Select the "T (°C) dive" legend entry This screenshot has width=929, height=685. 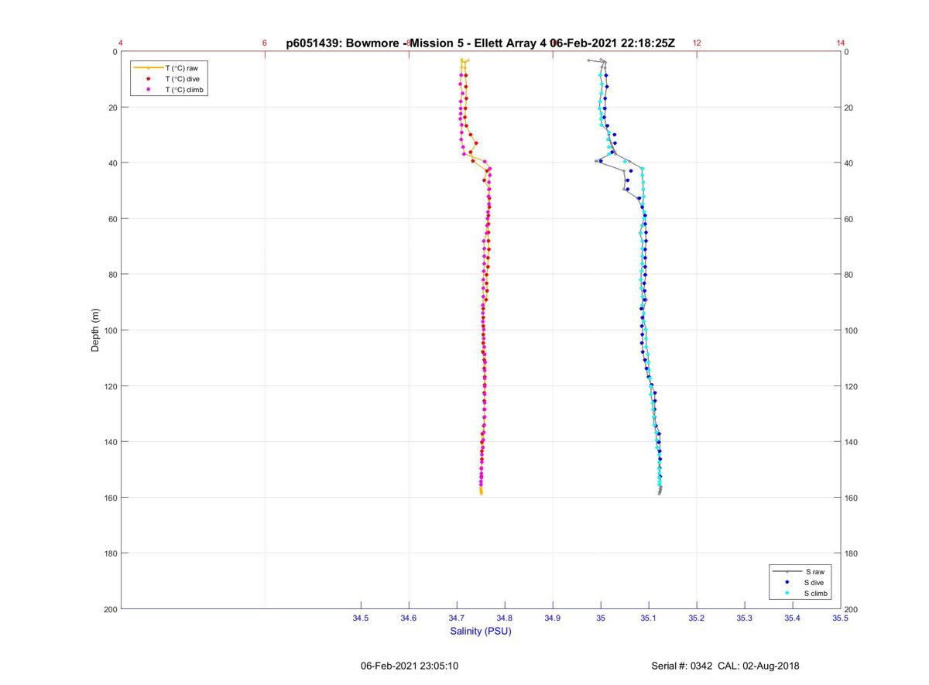tap(182, 79)
